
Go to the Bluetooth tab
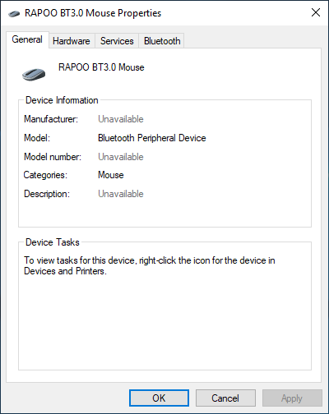pyautogui.click(x=162, y=41)
